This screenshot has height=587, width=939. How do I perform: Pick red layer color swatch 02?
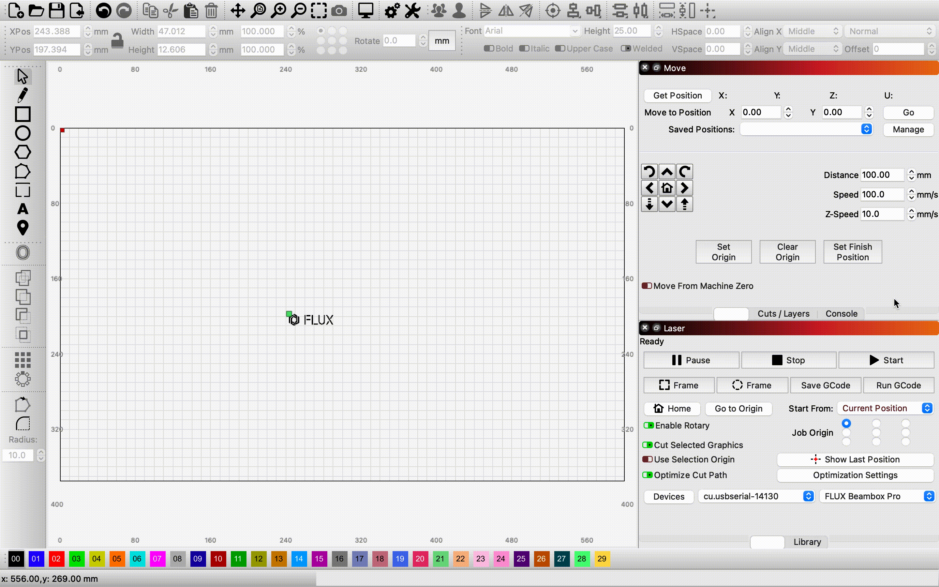click(x=56, y=559)
